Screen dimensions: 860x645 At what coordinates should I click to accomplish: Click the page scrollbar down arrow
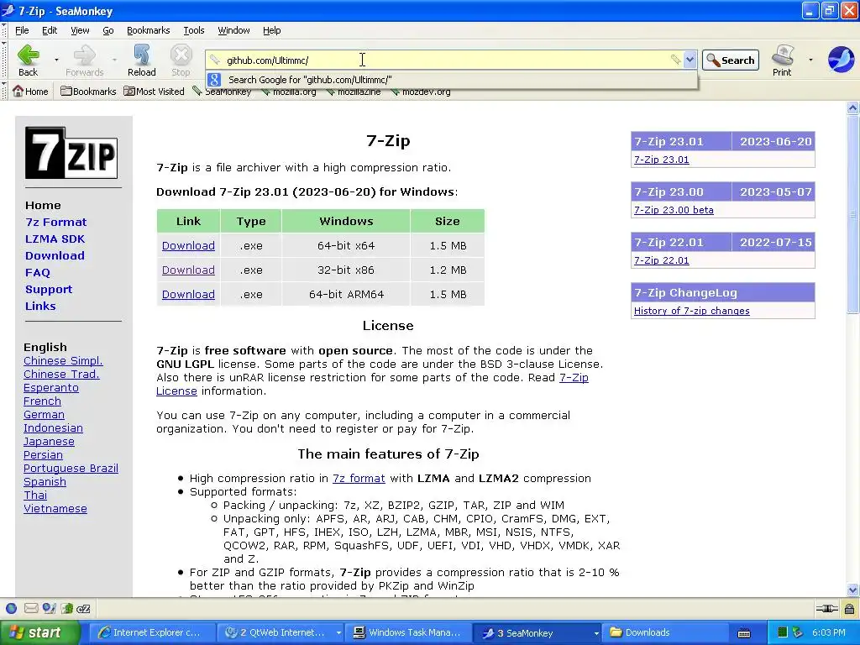click(853, 590)
